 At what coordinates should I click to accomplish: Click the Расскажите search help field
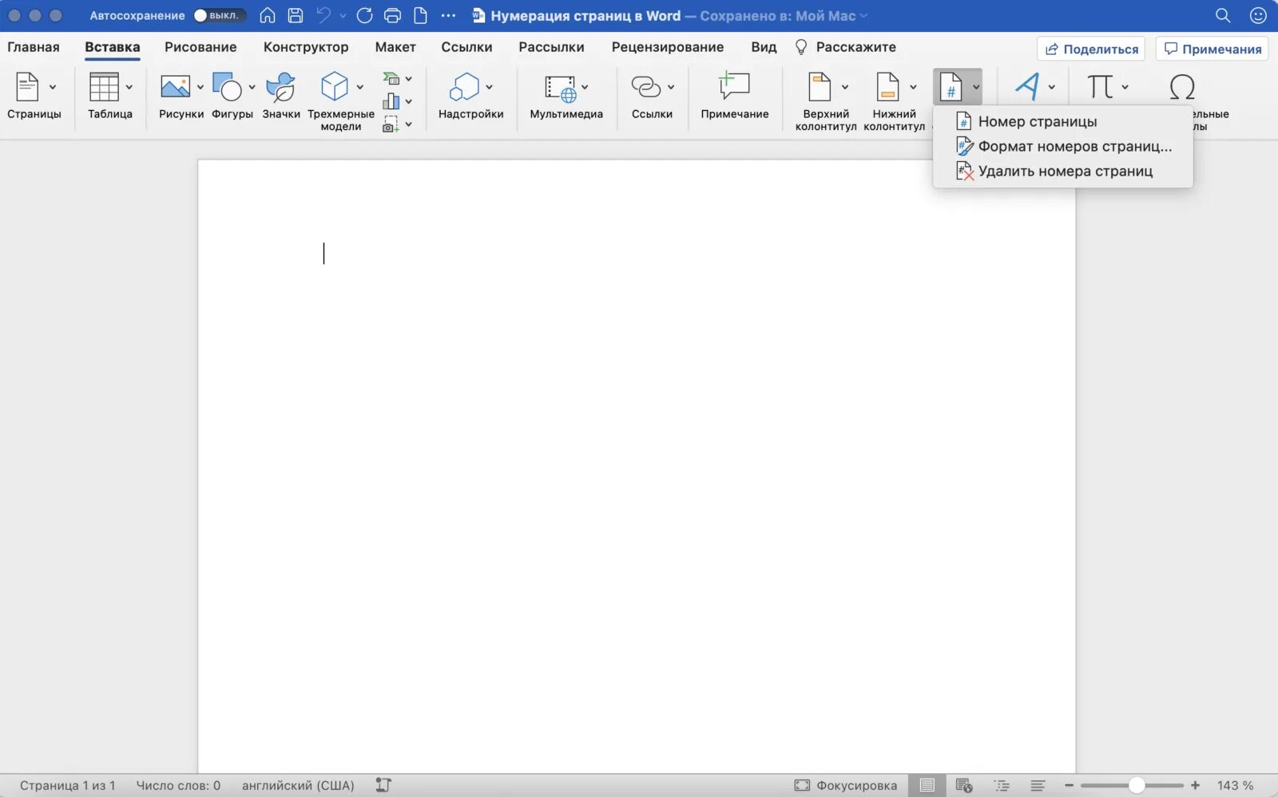pyautogui.click(x=846, y=47)
